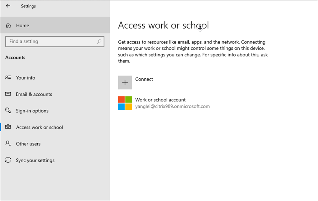The height and width of the screenshot is (201, 318).
Task: Click the Microsoft logo beside the account
Action: (x=125, y=103)
